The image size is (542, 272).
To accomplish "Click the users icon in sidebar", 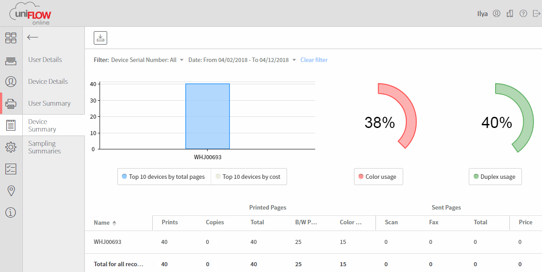I will (x=11, y=82).
